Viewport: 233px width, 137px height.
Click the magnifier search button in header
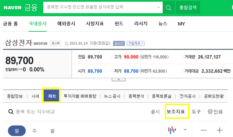pyautogui.click(x=169, y=8)
